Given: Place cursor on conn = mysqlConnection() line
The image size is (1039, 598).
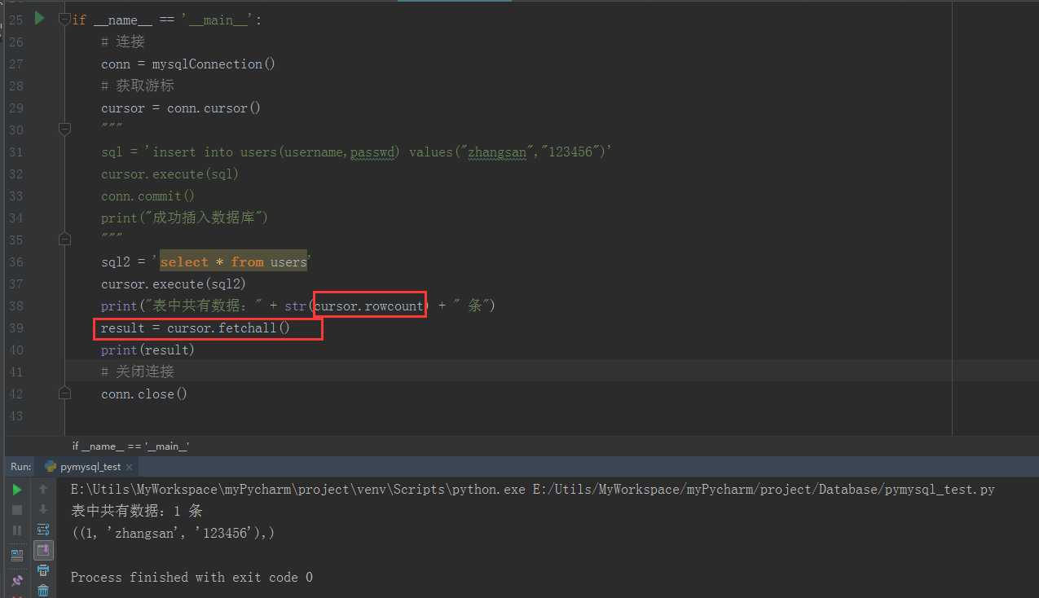Looking at the screenshot, I should 188,64.
